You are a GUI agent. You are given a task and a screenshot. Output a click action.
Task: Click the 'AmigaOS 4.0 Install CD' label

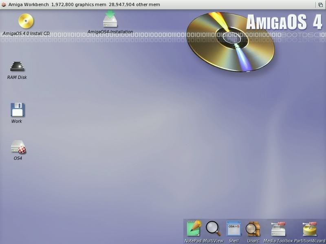tap(26, 33)
